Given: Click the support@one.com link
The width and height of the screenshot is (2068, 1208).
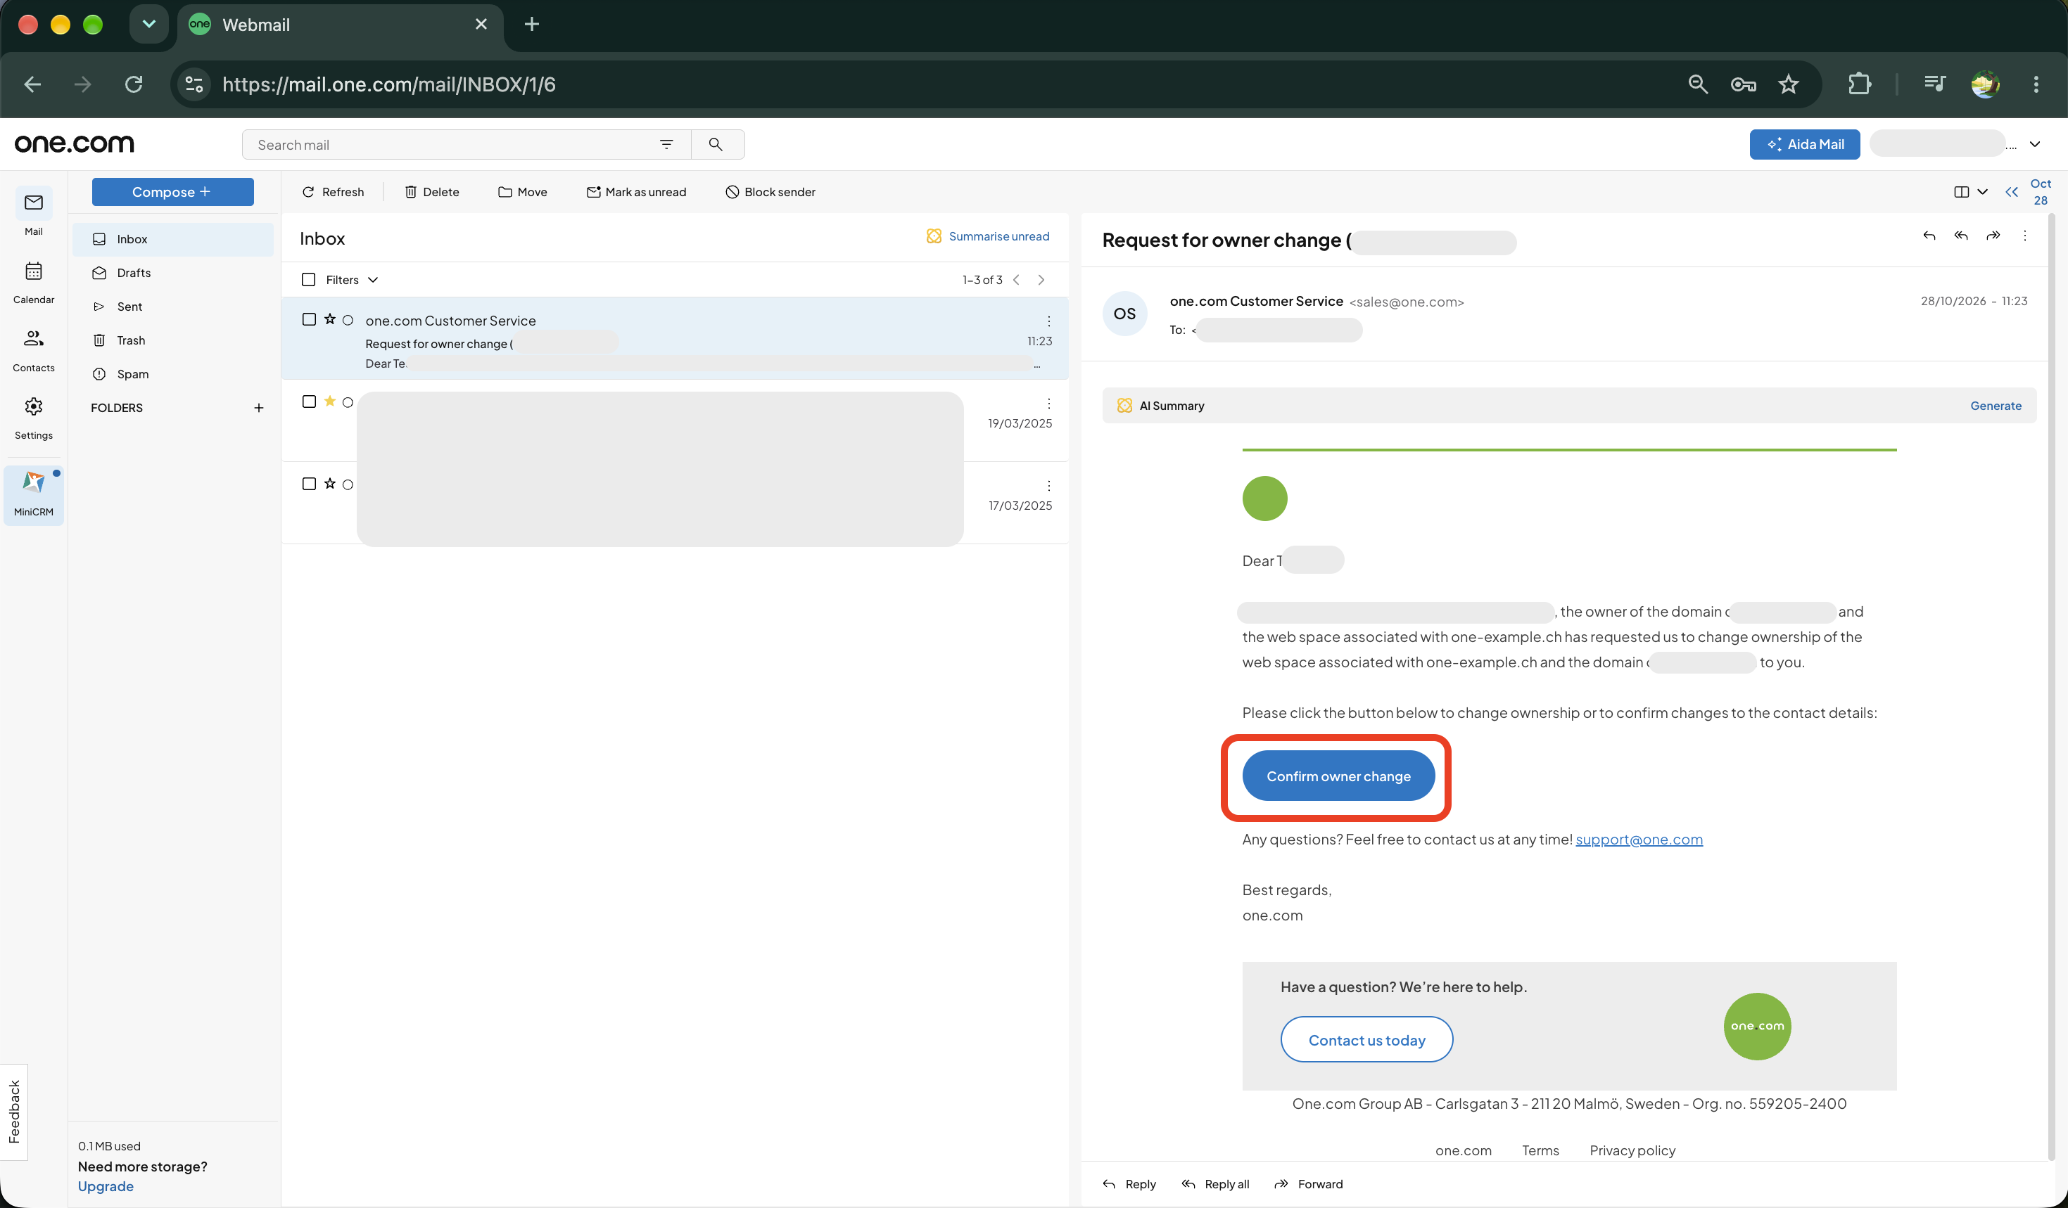Looking at the screenshot, I should click(1638, 839).
